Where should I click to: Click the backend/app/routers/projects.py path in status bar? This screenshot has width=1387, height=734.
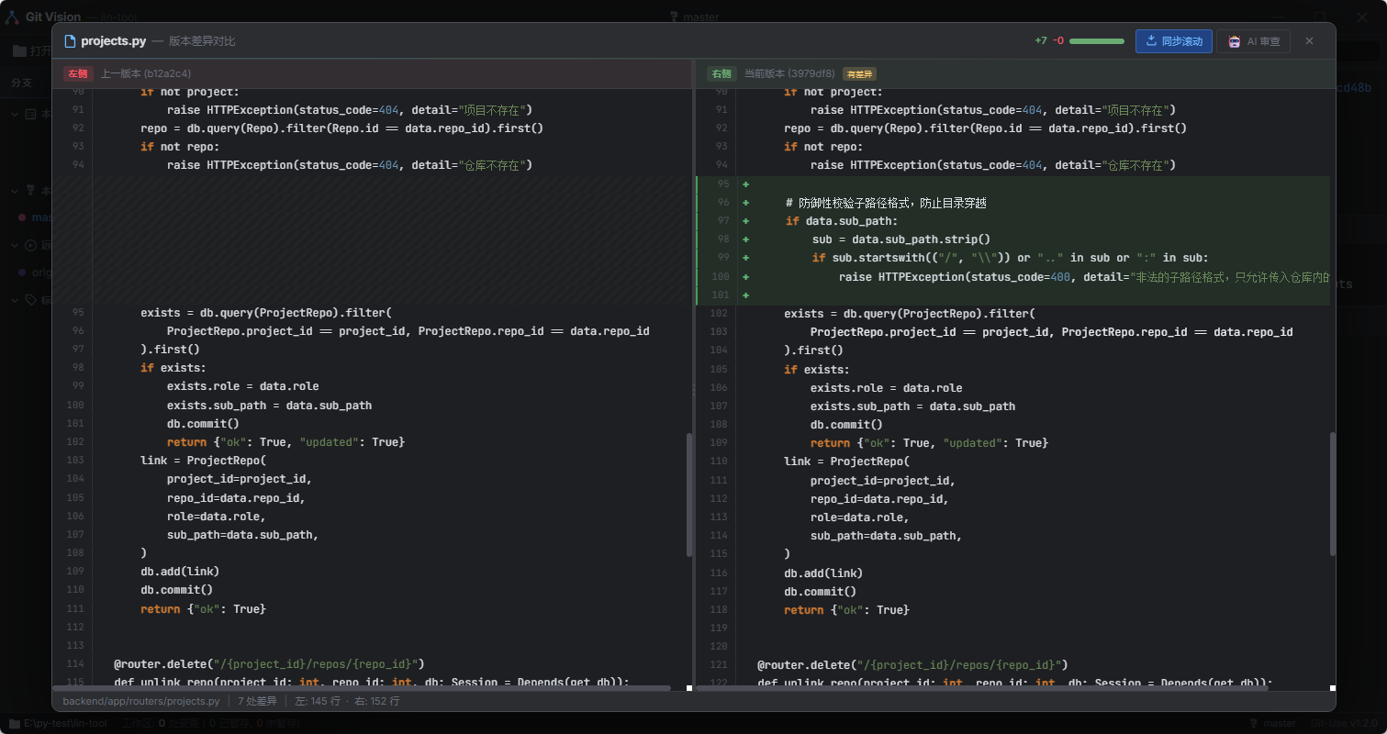141,701
